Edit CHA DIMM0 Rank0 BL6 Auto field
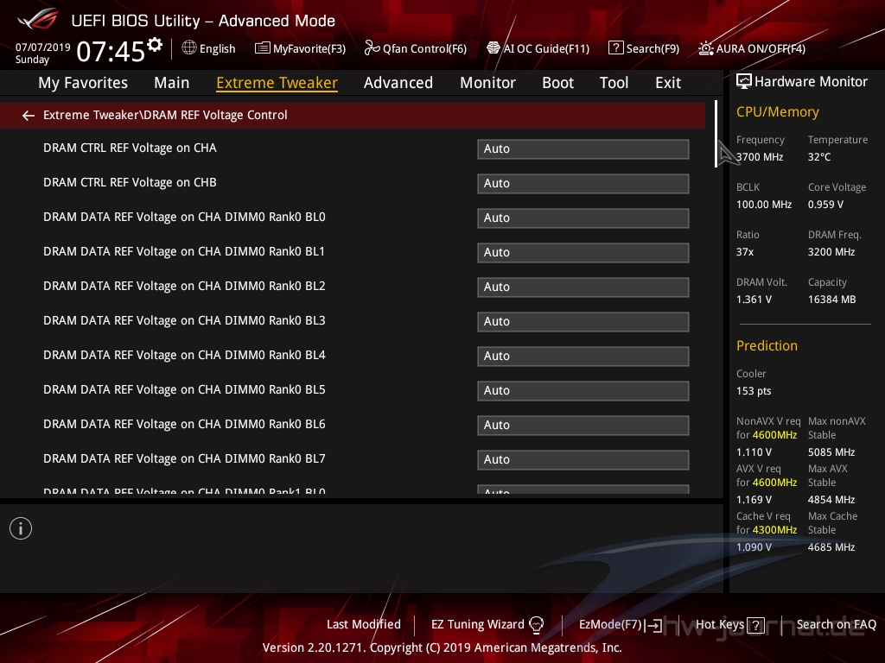 click(583, 425)
